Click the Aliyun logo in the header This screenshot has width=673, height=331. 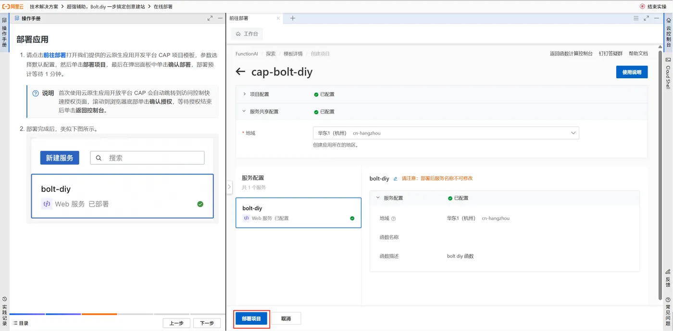coord(12,6)
